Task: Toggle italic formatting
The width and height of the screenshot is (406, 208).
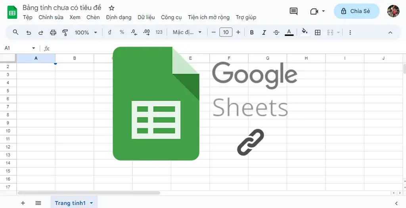Action: click(264, 32)
